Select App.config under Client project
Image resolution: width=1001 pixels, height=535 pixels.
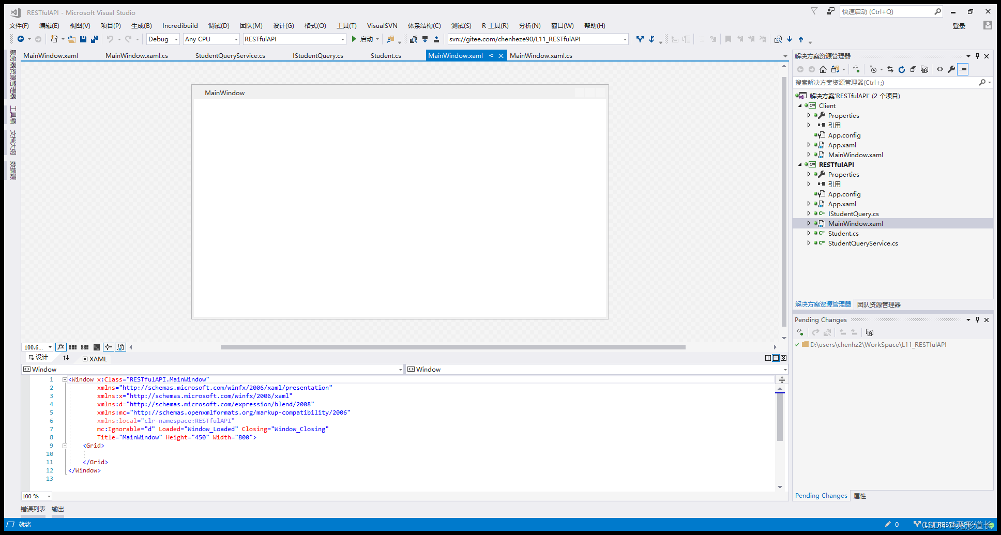tap(844, 135)
